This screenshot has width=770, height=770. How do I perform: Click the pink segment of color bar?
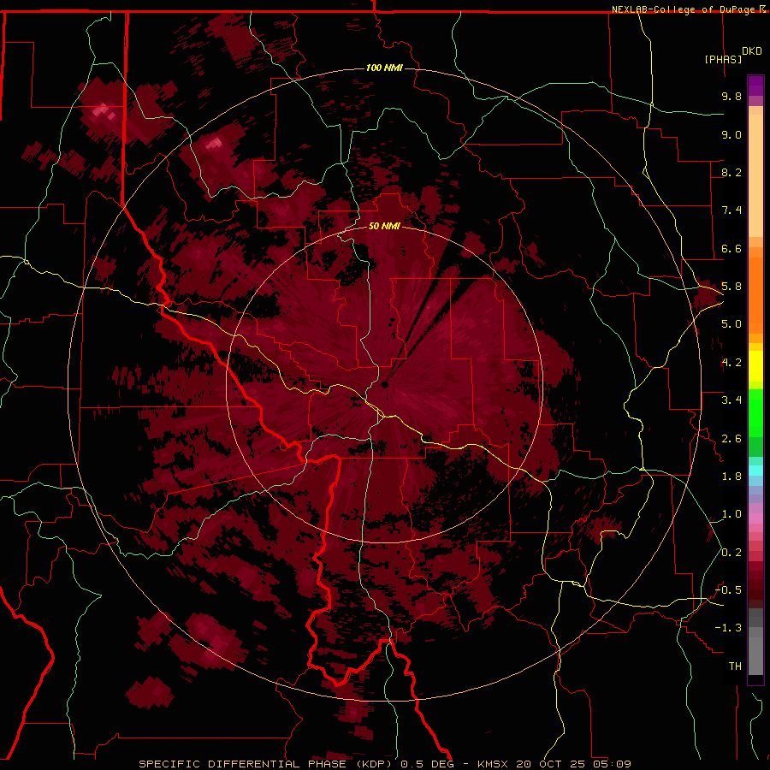755,518
